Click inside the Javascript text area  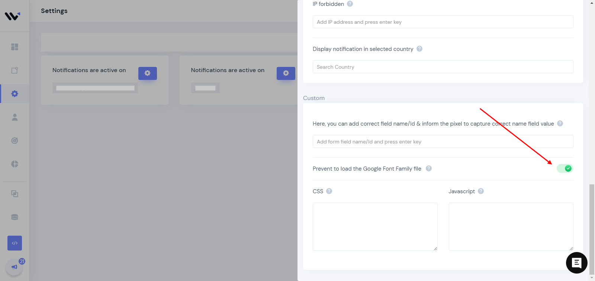[511, 227]
